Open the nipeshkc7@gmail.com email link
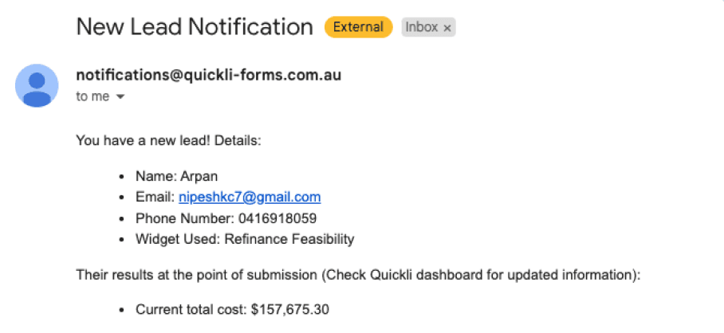Image resolution: width=724 pixels, height=333 pixels. (x=250, y=198)
